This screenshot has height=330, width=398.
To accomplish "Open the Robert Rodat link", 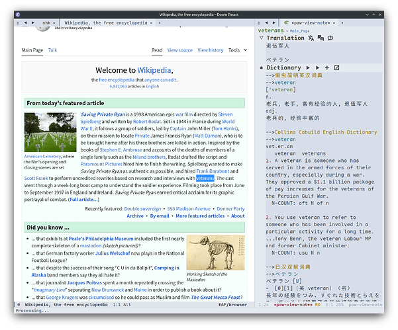I will point(147,122).
